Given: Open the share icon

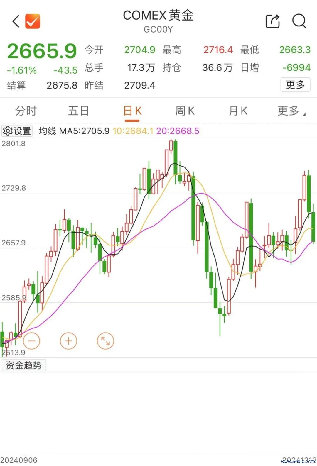Looking at the screenshot, I should 273,21.
